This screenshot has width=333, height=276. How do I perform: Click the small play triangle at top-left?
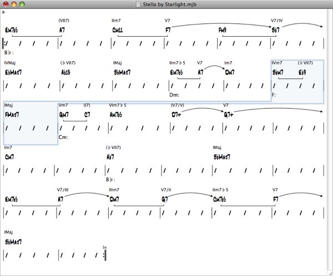tap(4, 11)
